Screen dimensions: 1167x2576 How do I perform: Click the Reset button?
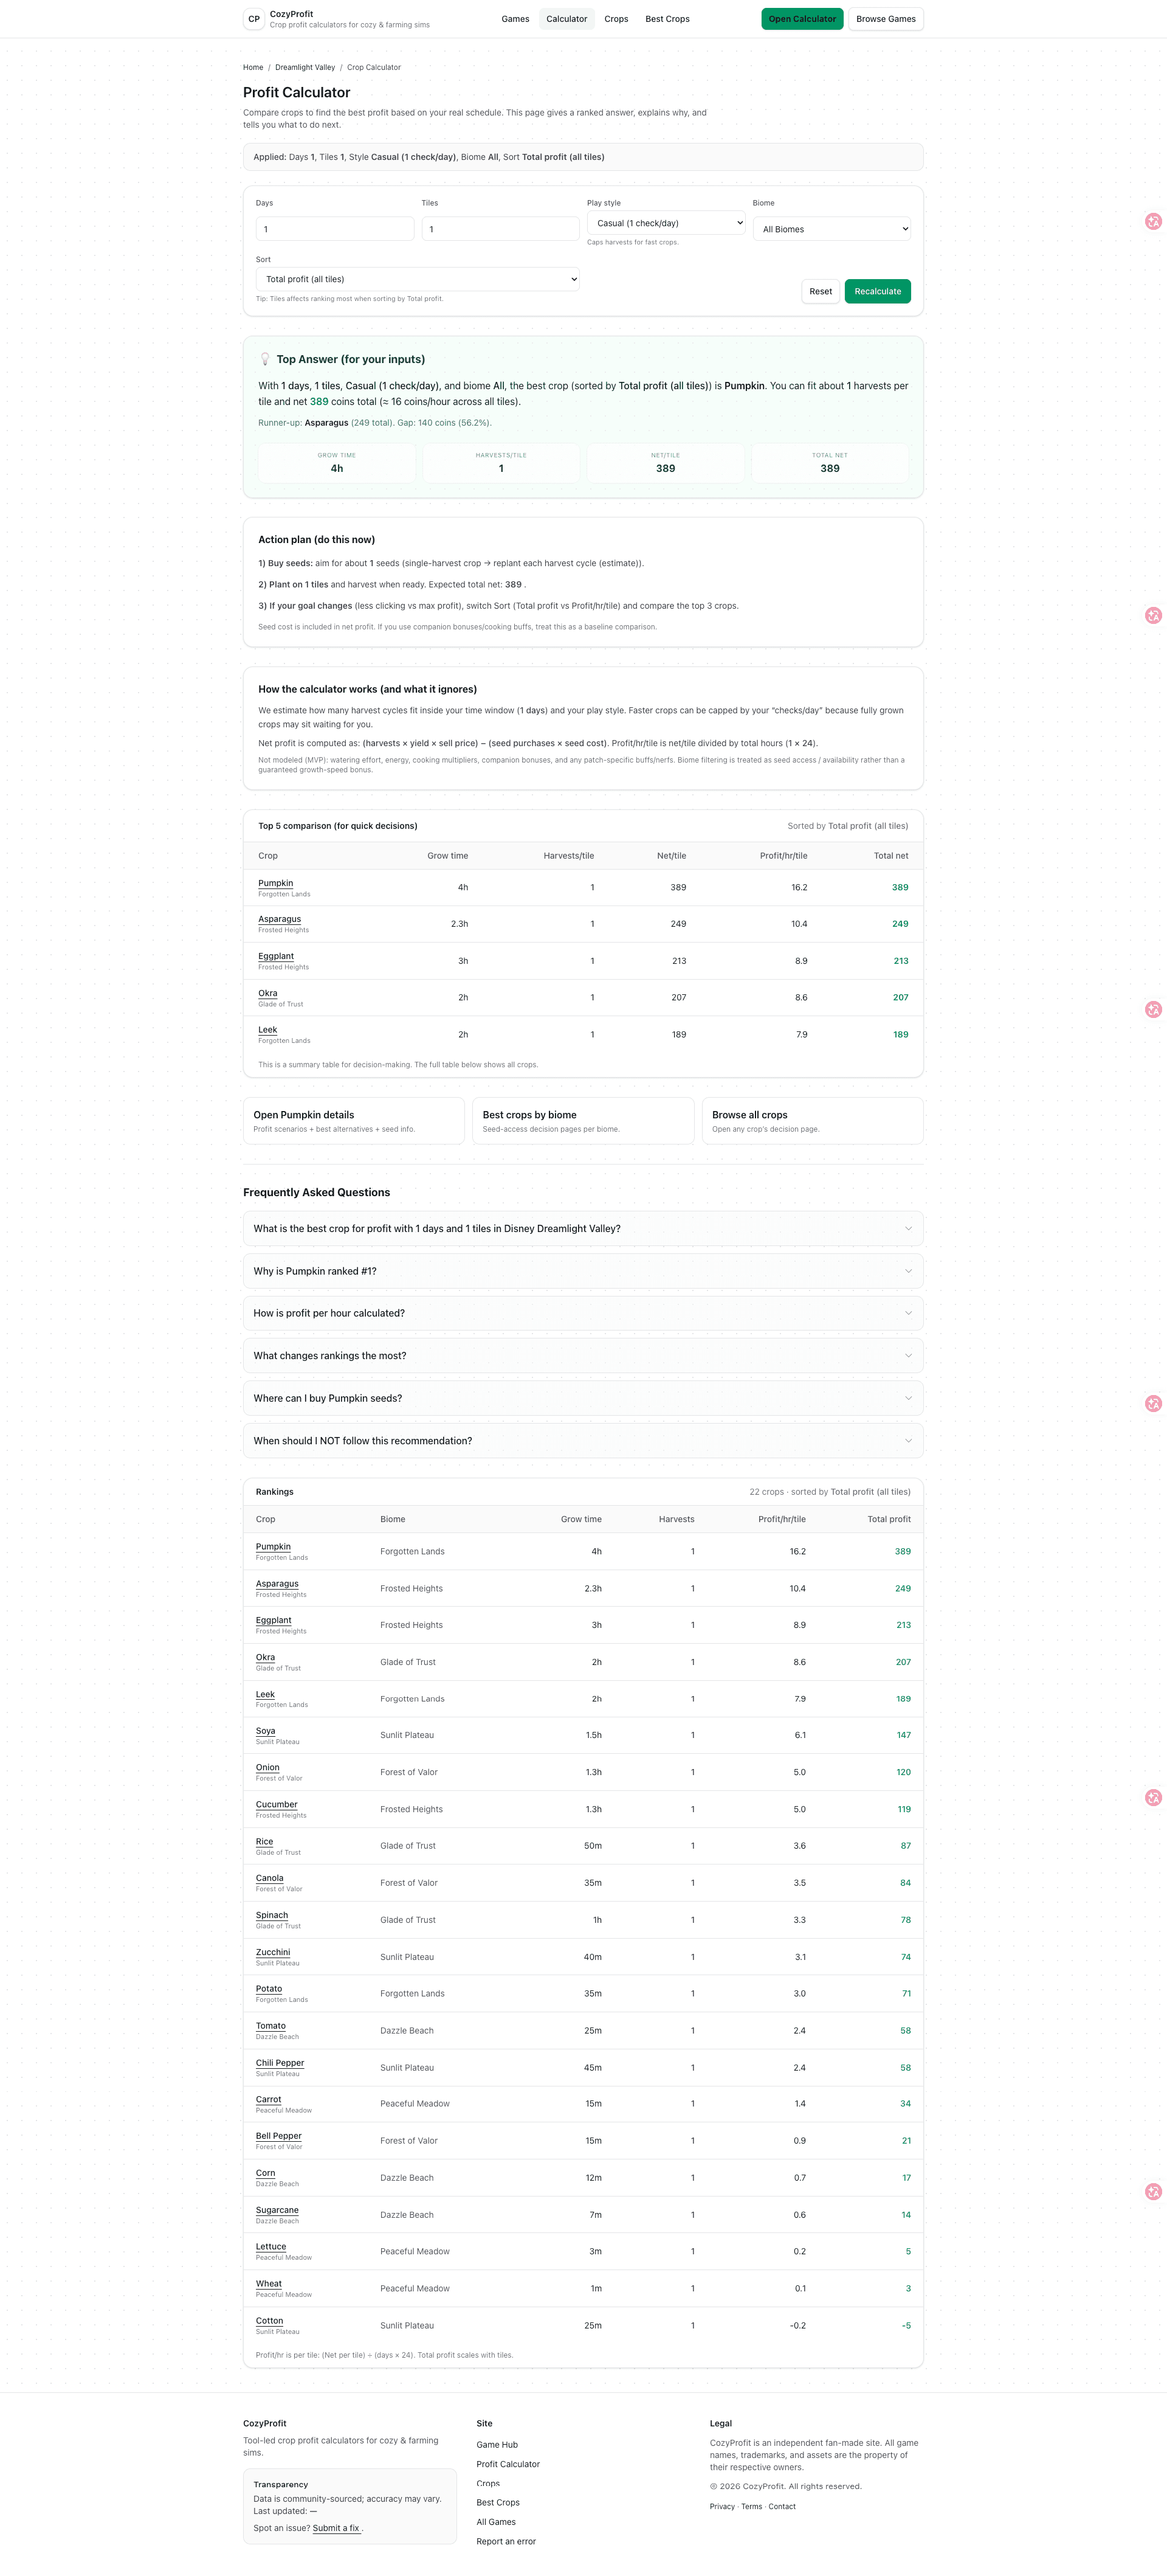819,291
